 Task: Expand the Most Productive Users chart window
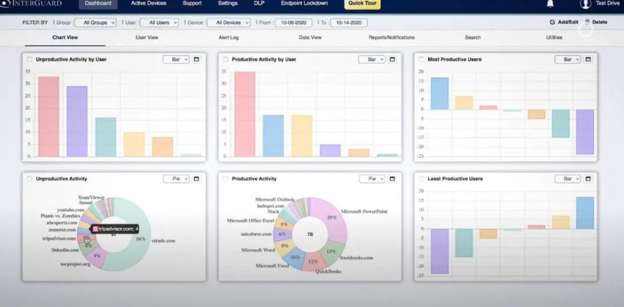click(588, 59)
